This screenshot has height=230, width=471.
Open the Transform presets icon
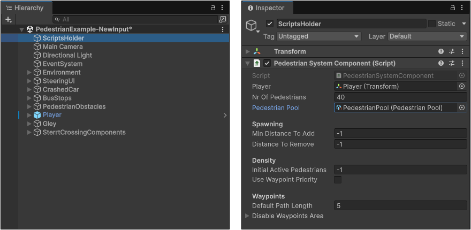pos(452,51)
